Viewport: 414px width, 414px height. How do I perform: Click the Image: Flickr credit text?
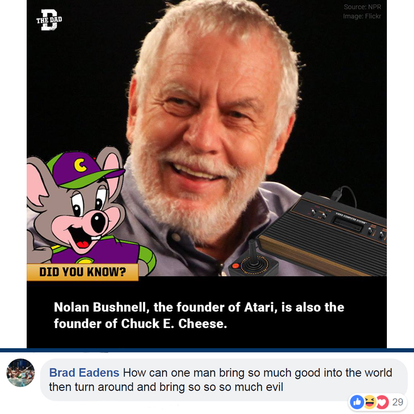click(362, 16)
